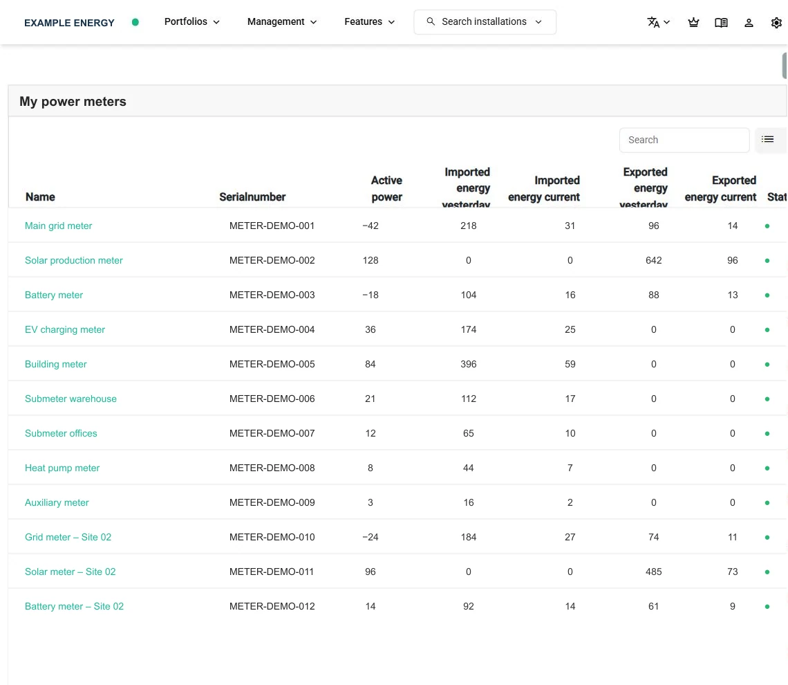This screenshot has width=788, height=685.
Task: Sort by the Active power column header
Action: point(386,189)
